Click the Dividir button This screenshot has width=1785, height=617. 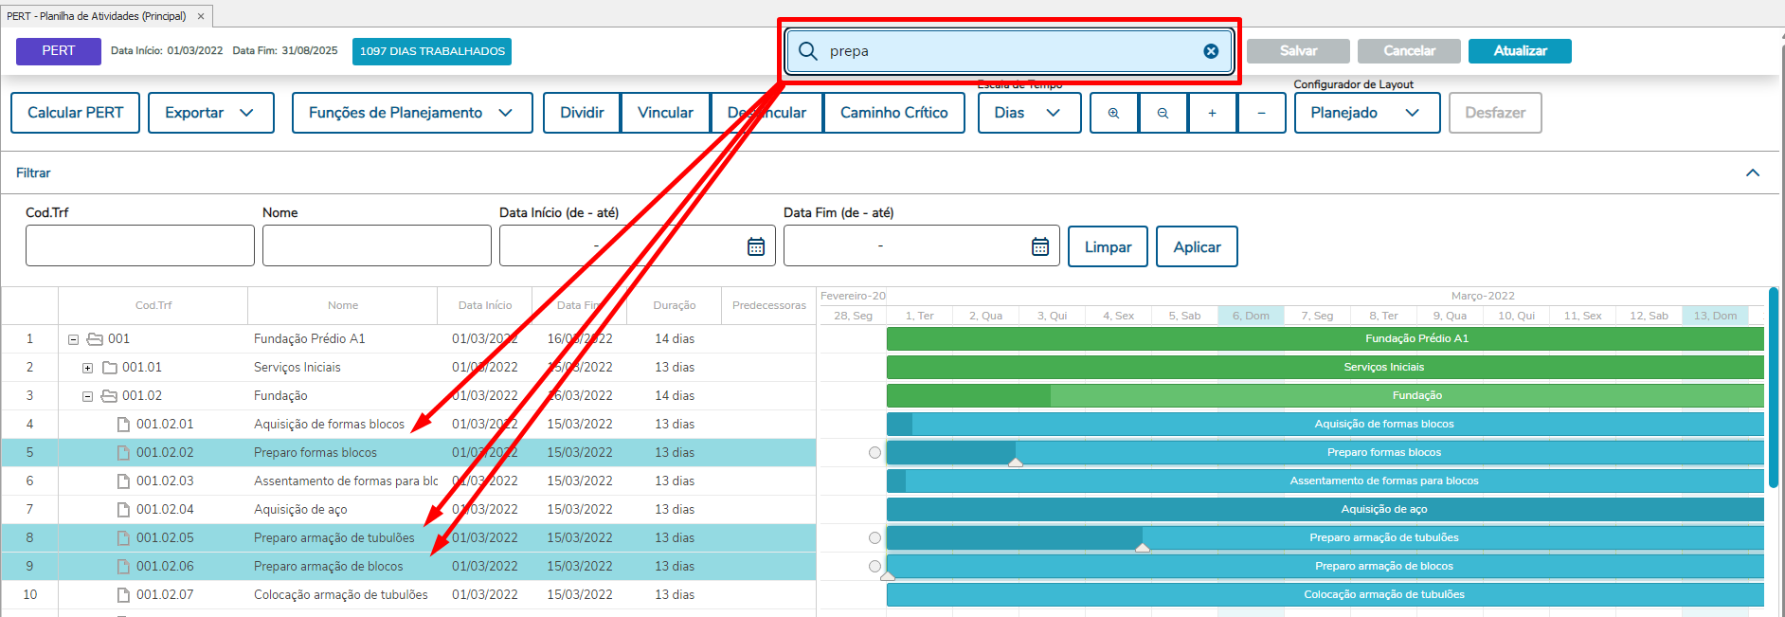[582, 113]
